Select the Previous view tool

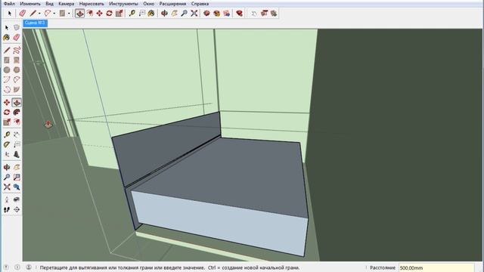(x=17, y=187)
